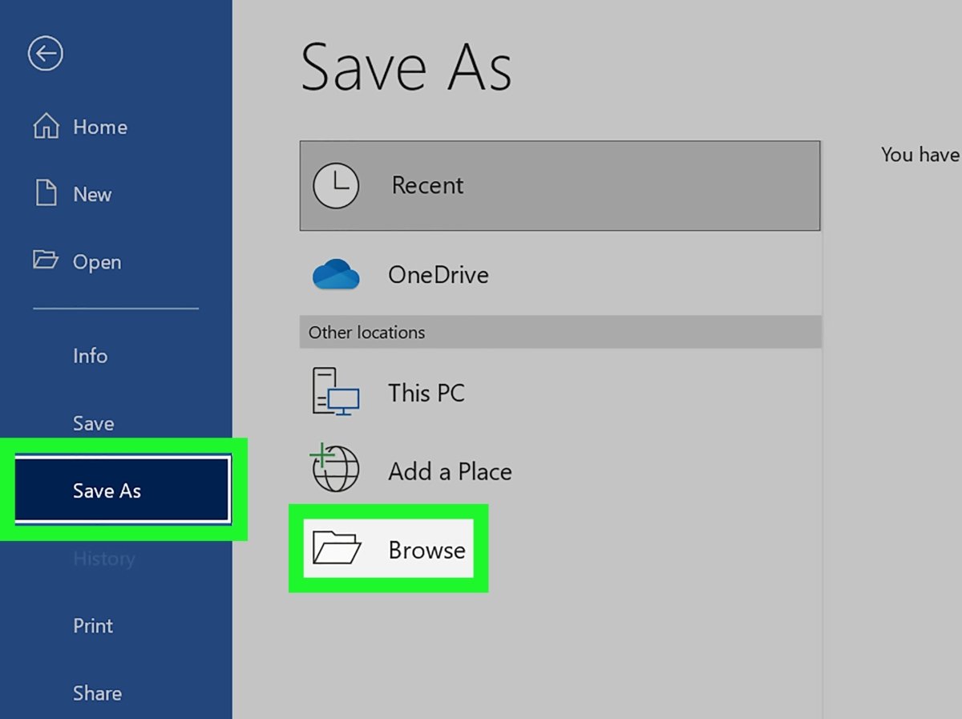Choose This PC label as save location
The width and height of the screenshot is (962, 719).
tap(426, 393)
